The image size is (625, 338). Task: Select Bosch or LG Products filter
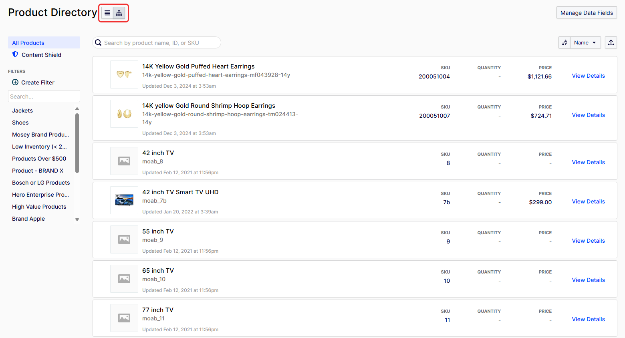click(x=41, y=183)
